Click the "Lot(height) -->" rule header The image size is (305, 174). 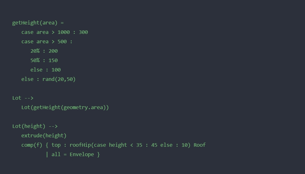(x=35, y=126)
